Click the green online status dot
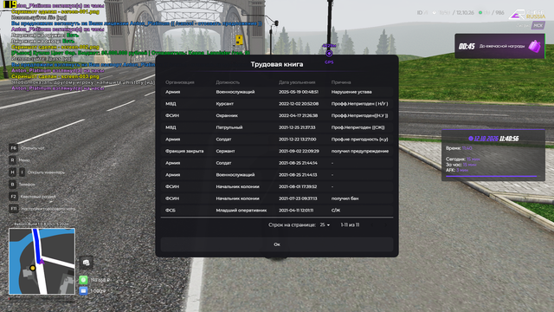Image resolution: width=554 pixels, height=312 pixels. [x=480, y=13]
